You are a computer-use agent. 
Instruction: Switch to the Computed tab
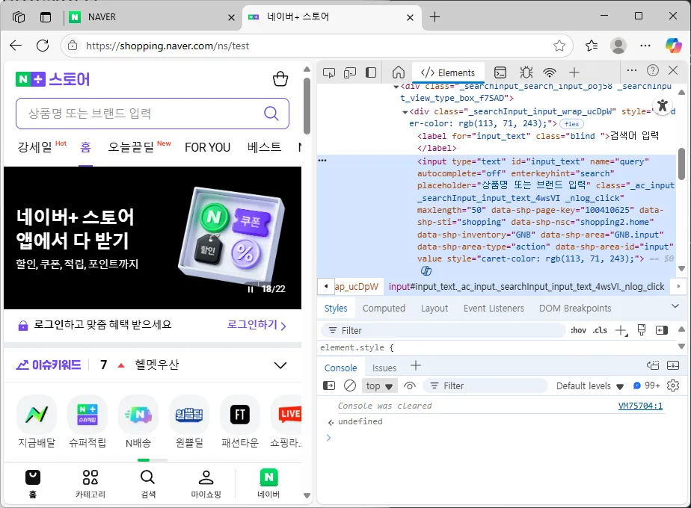pyautogui.click(x=384, y=308)
